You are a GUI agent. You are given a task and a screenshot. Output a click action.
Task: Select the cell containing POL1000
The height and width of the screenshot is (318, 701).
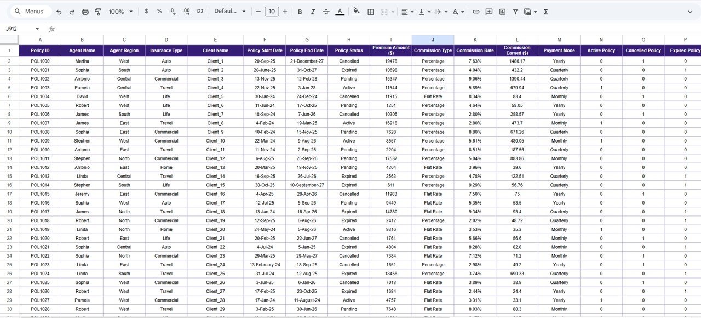pyautogui.click(x=40, y=61)
